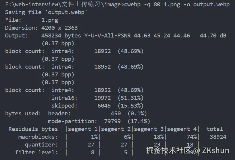Click the intra16 count 19972

[103, 98]
